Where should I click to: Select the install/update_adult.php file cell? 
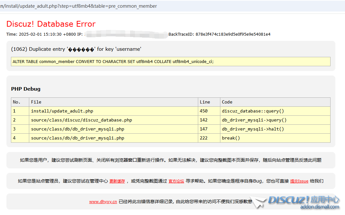point(62,111)
